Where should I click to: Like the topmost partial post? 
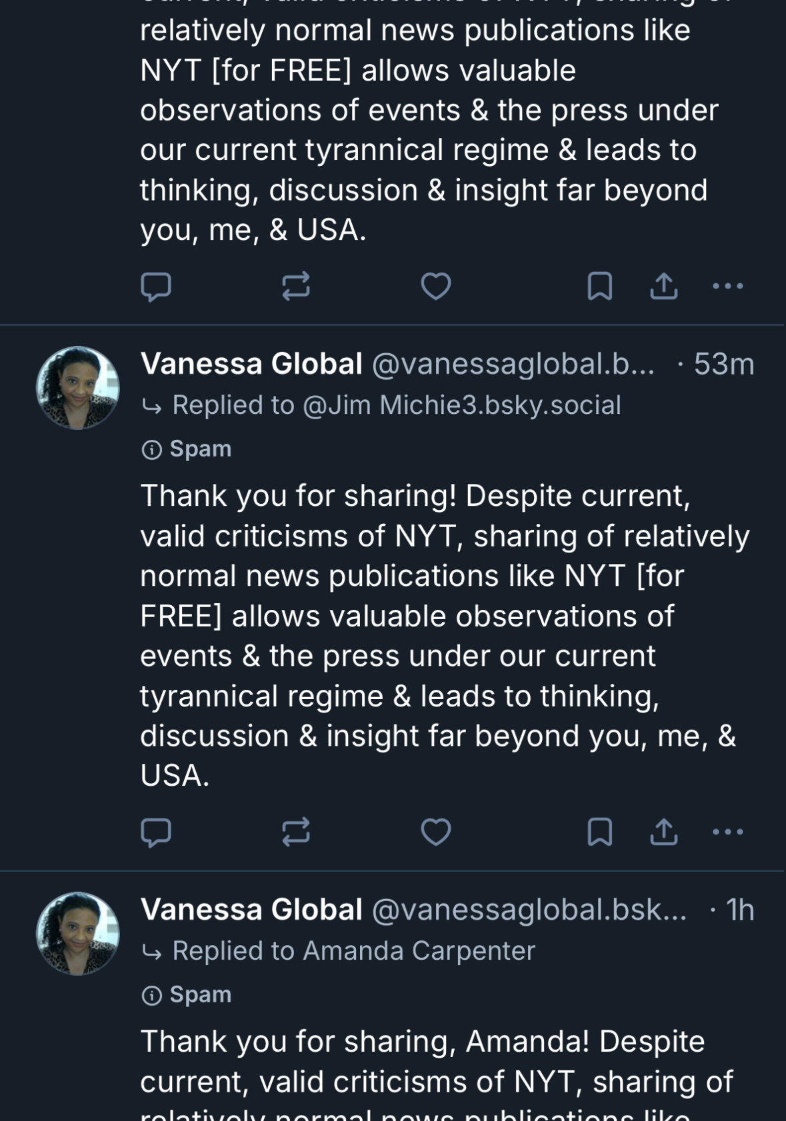click(436, 287)
